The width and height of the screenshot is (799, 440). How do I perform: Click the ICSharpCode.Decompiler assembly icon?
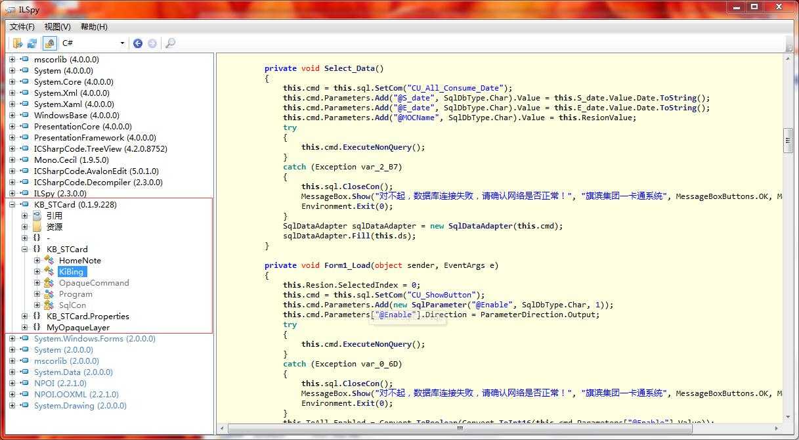[x=24, y=182]
